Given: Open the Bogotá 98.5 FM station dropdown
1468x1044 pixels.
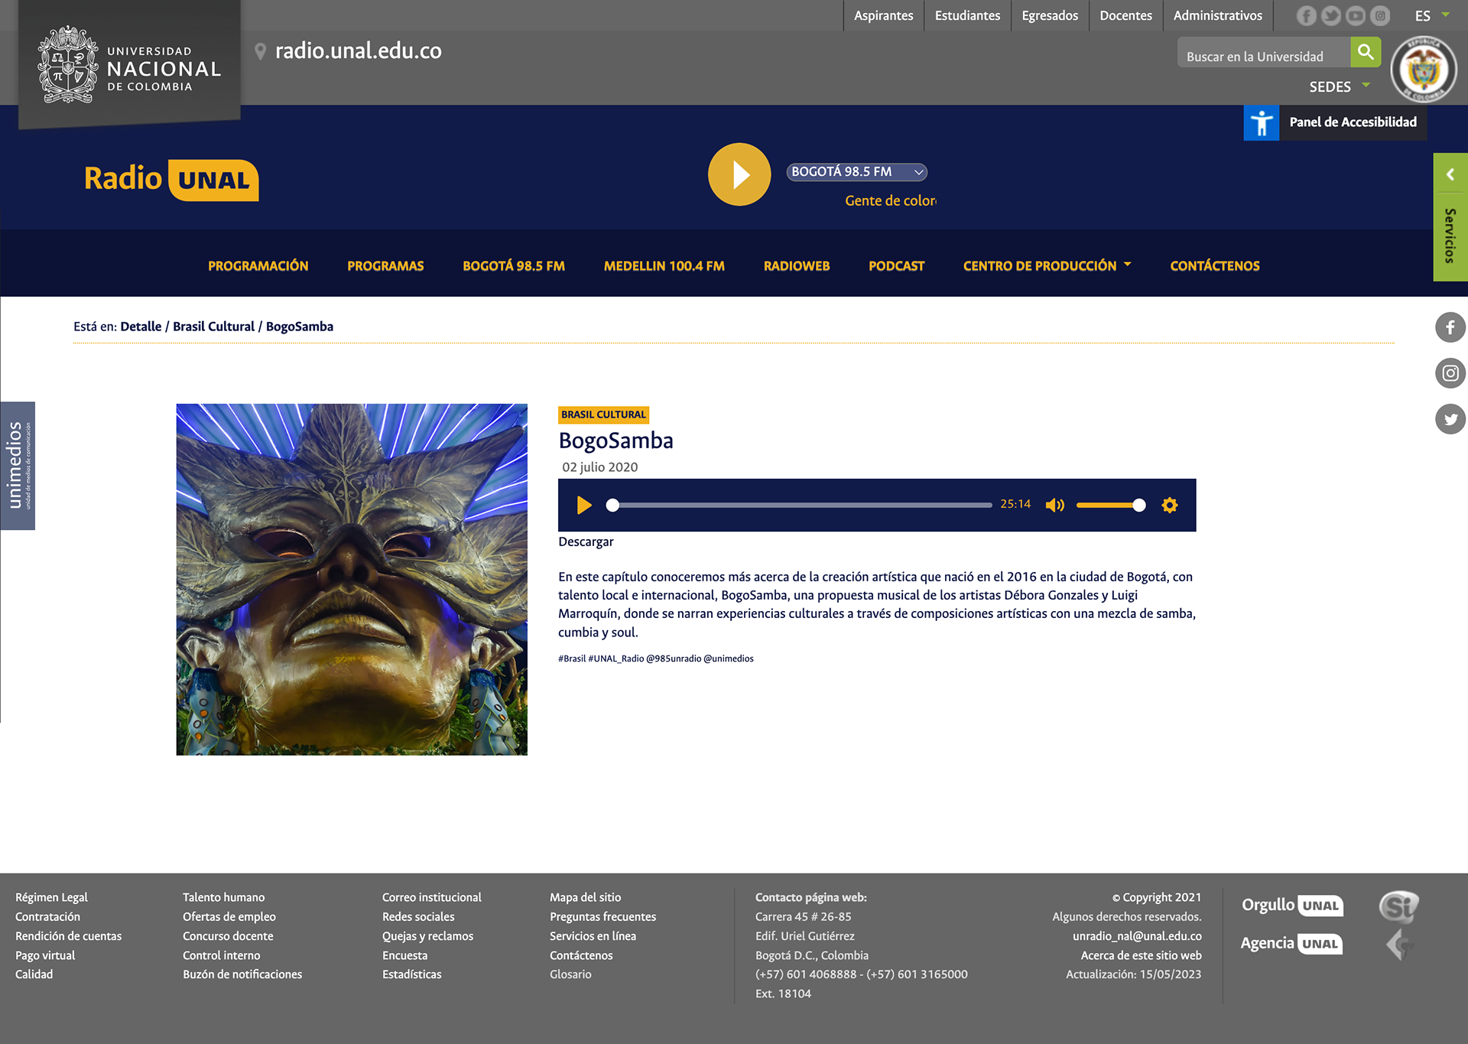Looking at the screenshot, I should pos(856,172).
